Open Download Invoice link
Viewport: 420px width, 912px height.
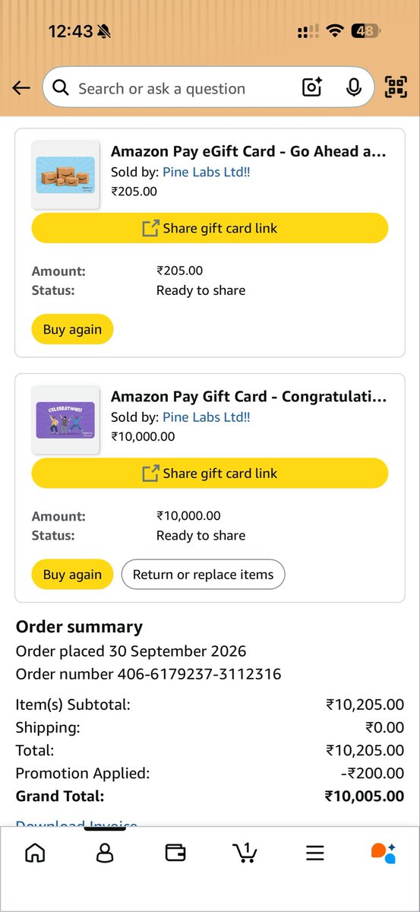[x=77, y=824]
